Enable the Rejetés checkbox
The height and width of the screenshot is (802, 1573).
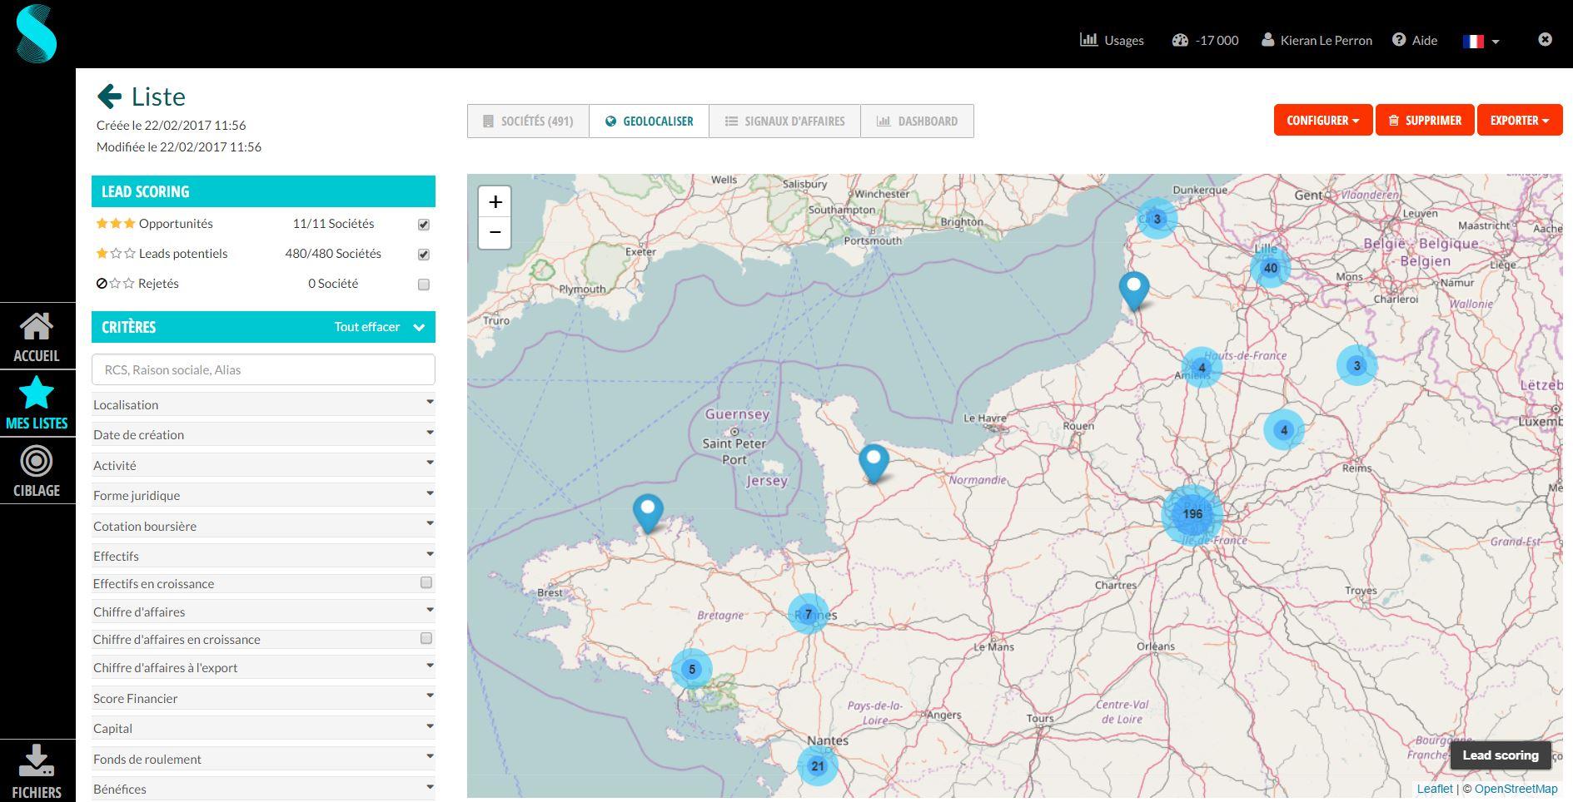[x=423, y=284]
